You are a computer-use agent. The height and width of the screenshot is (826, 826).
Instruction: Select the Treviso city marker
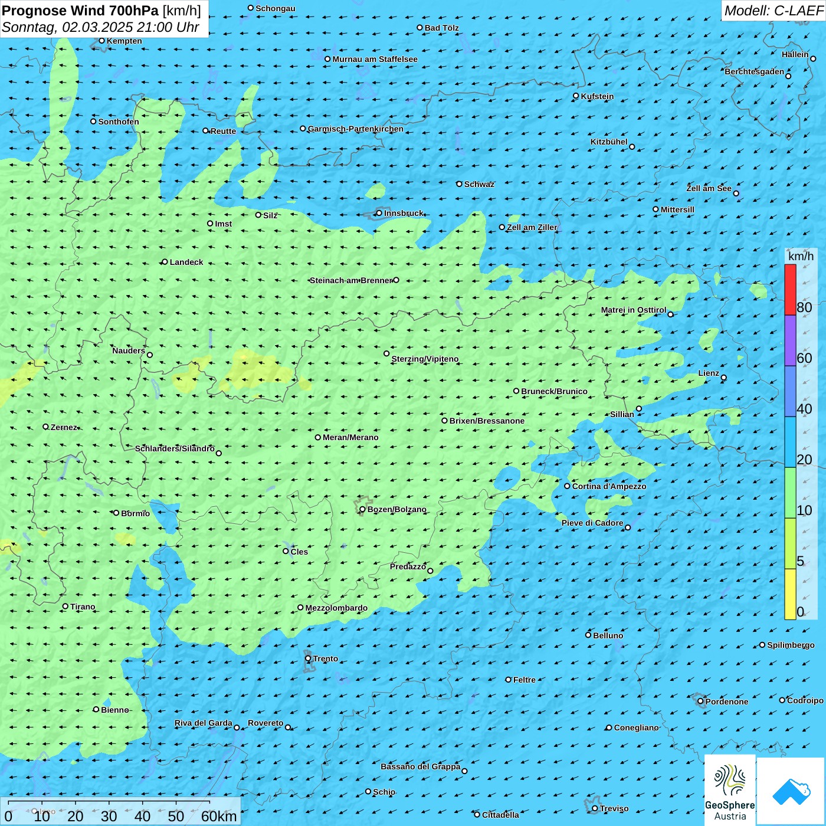[x=595, y=808]
